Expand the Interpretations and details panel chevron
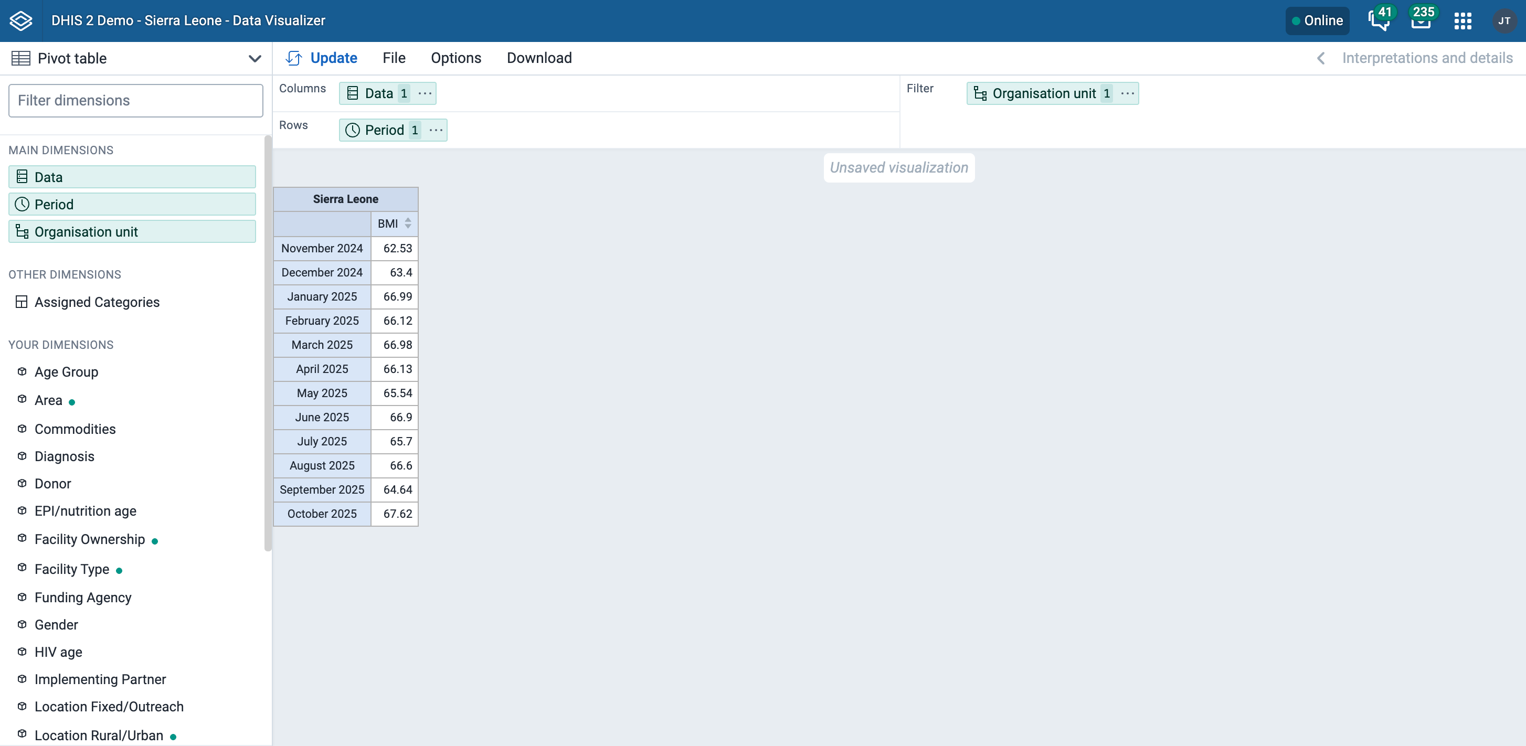Image resolution: width=1526 pixels, height=746 pixels. tap(1320, 58)
